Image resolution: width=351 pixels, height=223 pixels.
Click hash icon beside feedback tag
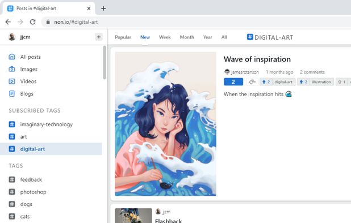(x=12, y=179)
